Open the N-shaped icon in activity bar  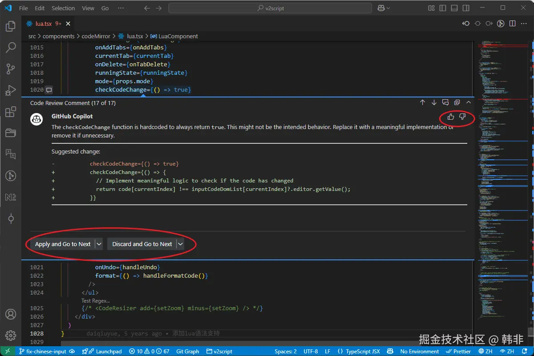coord(11,197)
